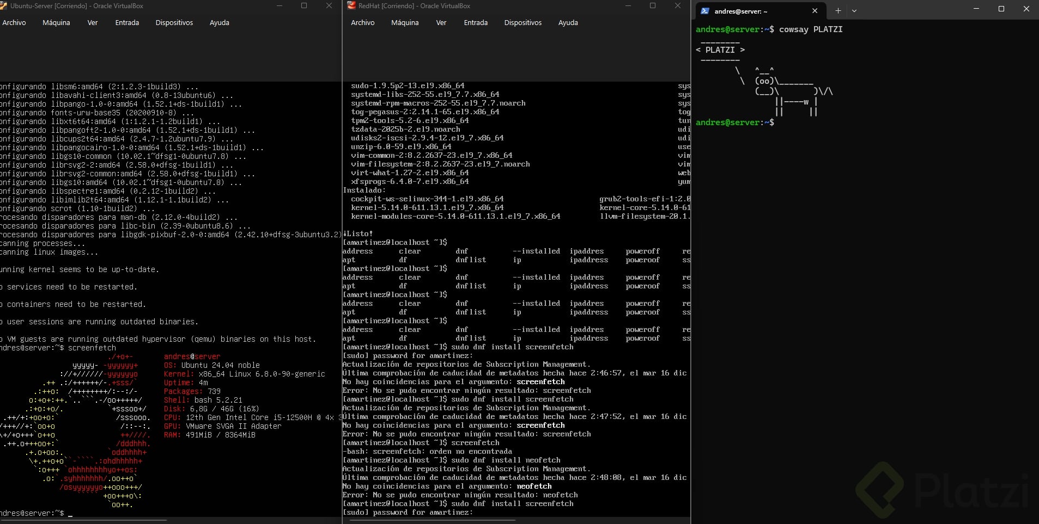Screen dimensions: 1039x524
Task: Click the 'Disk: 6,8G / 46G (16%)' line
Action: click(212, 409)
